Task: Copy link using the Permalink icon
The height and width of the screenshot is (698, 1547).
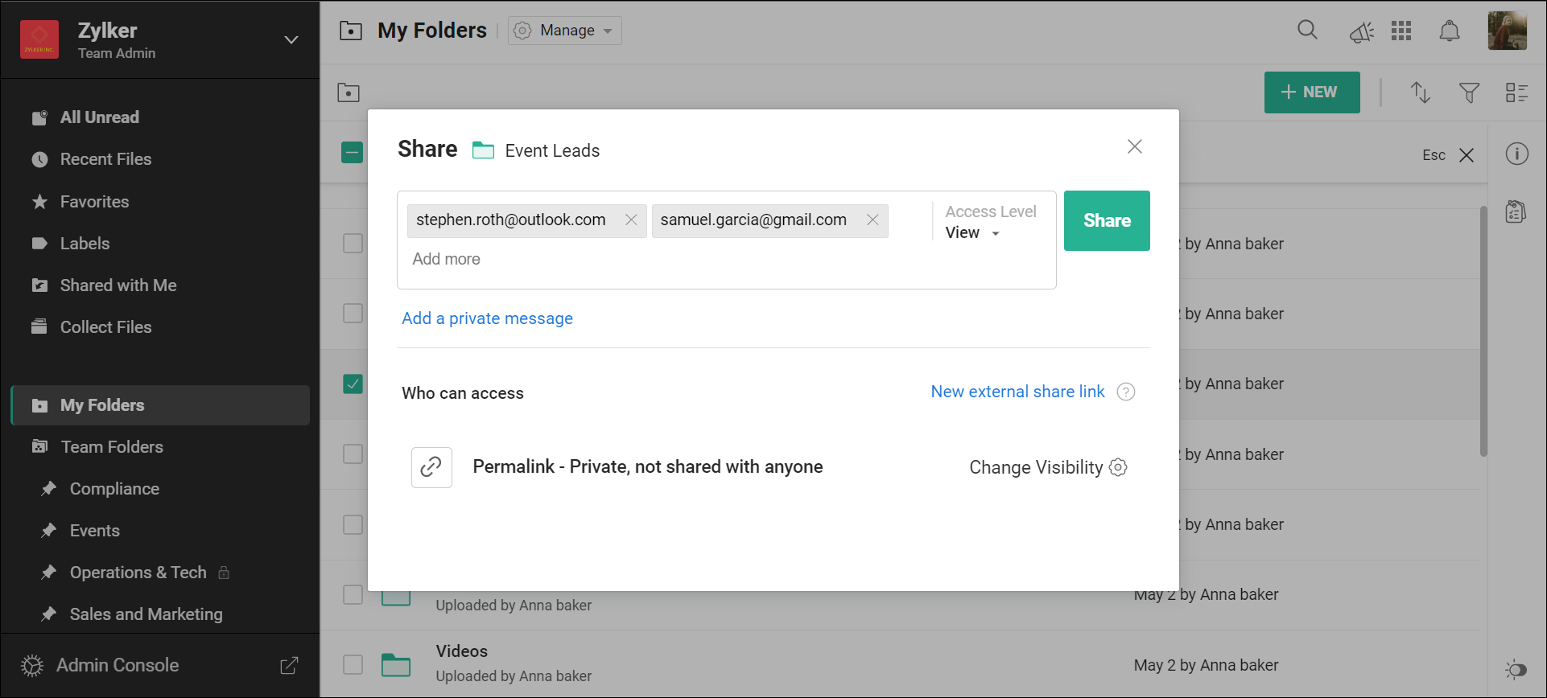Action: 431,467
